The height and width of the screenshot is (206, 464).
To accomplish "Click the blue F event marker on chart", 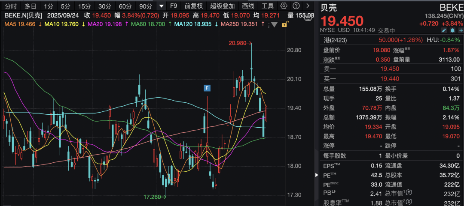I will pos(207,88).
